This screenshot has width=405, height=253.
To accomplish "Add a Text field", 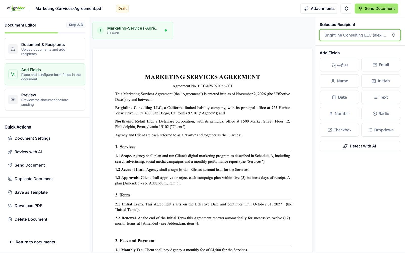I will click(x=381, y=97).
